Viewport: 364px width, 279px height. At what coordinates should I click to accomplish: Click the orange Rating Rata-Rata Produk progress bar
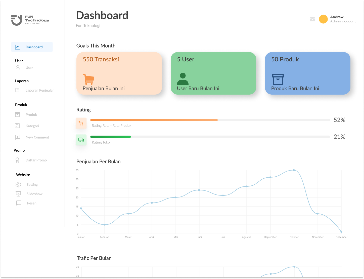[154, 120]
